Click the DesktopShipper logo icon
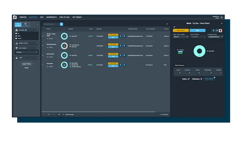This screenshot has width=242, height=145. tap(15, 17)
